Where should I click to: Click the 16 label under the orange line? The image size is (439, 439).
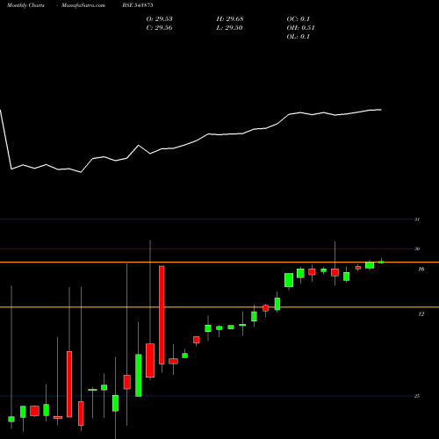421,269
